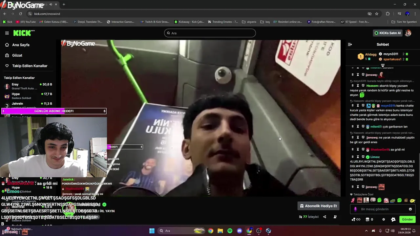Click username Limos in chat
This screenshot has width=420, height=236.
375,157
